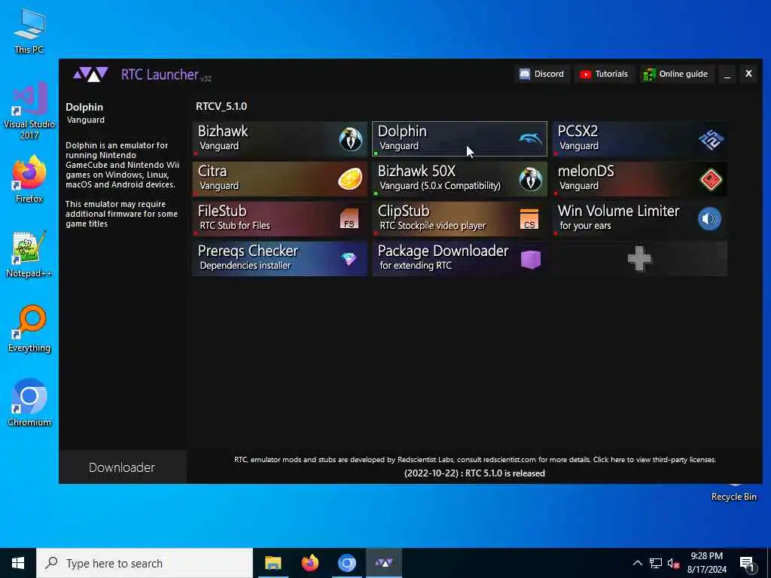
Task: Open Chromium from the taskbar
Action: pos(346,563)
